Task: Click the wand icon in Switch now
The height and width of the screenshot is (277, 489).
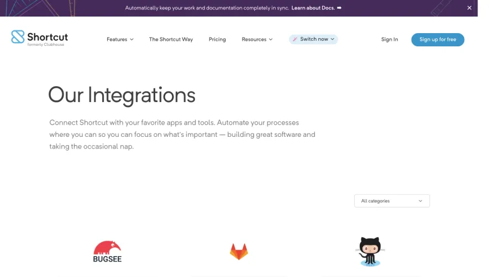Action: 295,39
